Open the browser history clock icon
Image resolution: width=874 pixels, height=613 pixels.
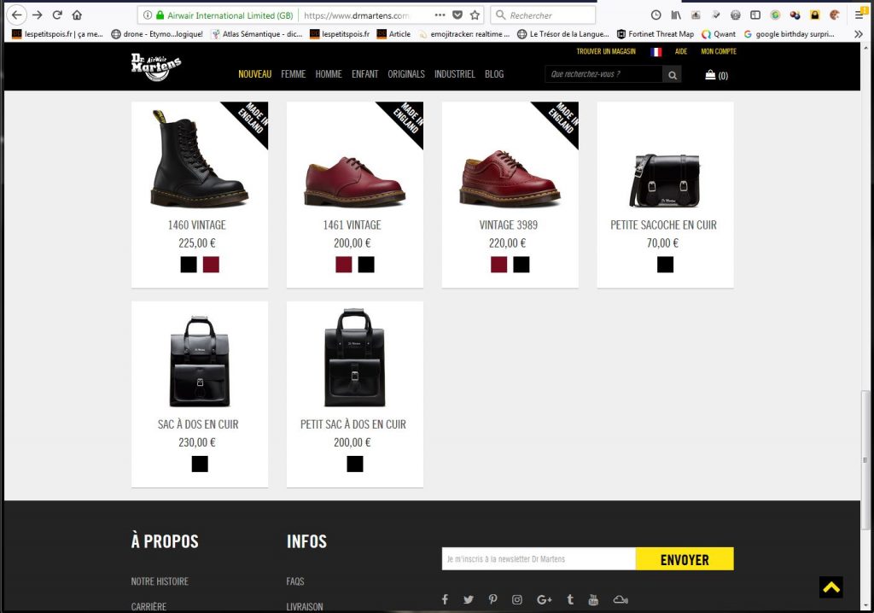pyautogui.click(x=656, y=15)
